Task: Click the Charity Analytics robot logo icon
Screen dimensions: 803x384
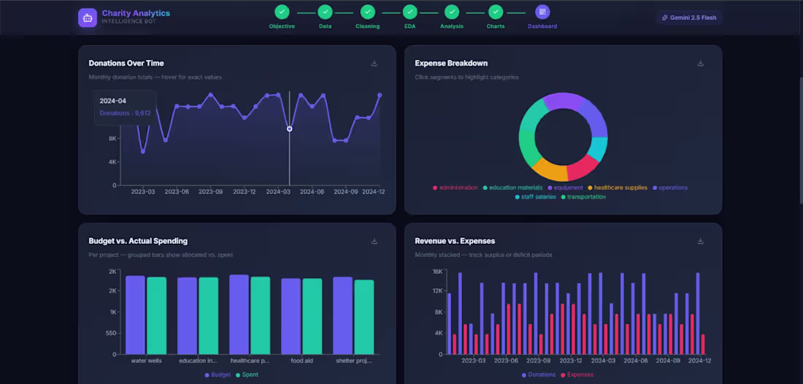Action: pyautogui.click(x=88, y=18)
